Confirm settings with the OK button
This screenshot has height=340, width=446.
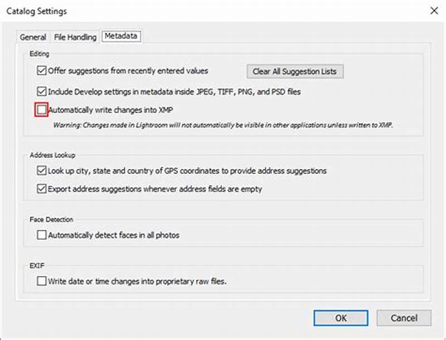[x=341, y=318]
